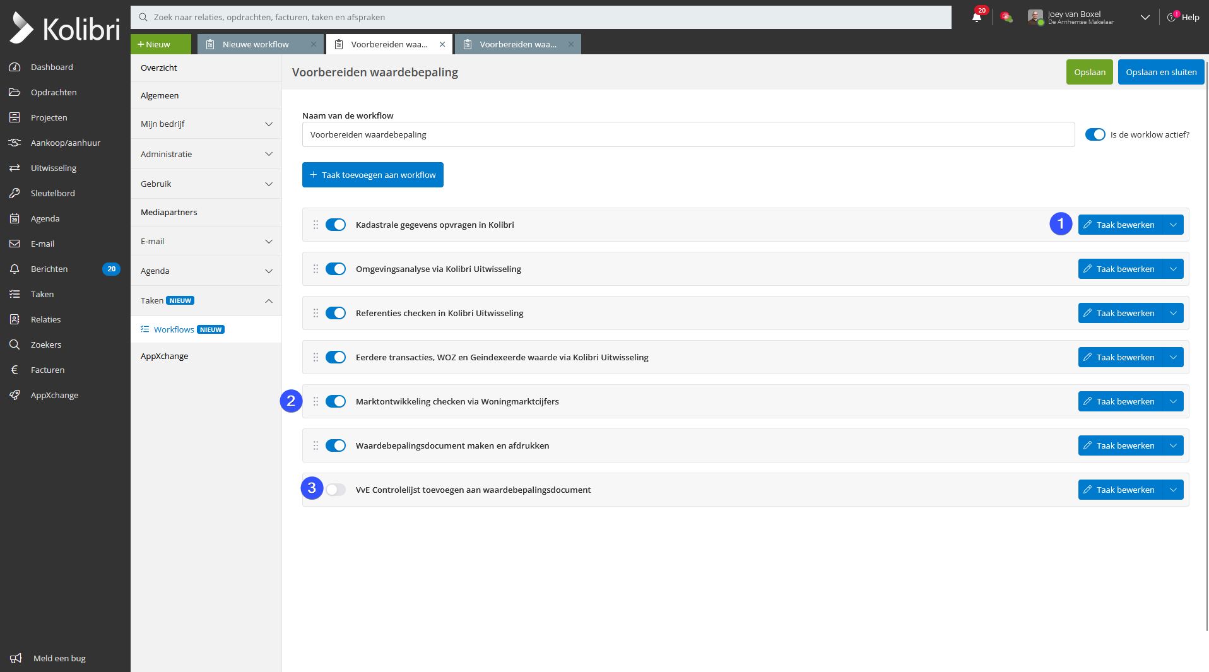Click the Sleutelbord key icon in sidebar
The height and width of the screenshot is (672, 1209).
(15, 193)
